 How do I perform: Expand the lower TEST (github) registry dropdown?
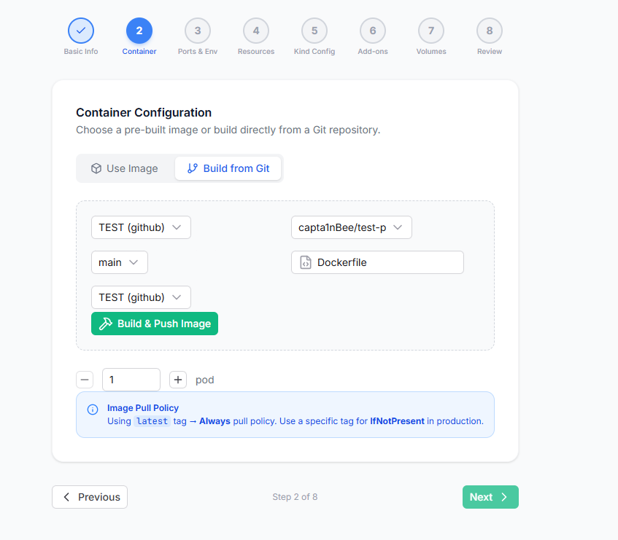(x=141, y=297)
